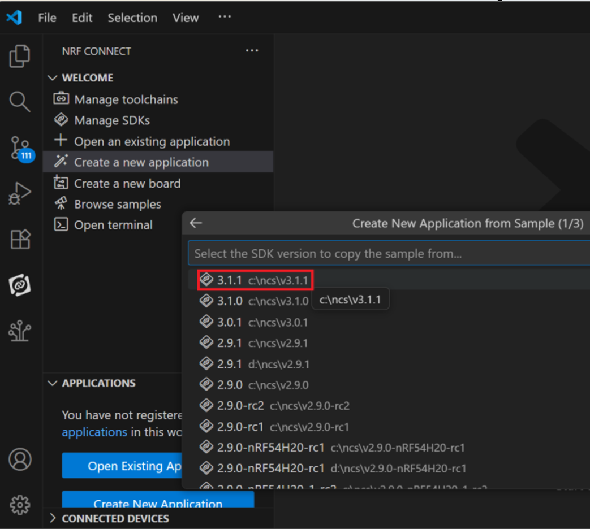
Task: Open the Run and Debug view
Action: coord(20,194)
